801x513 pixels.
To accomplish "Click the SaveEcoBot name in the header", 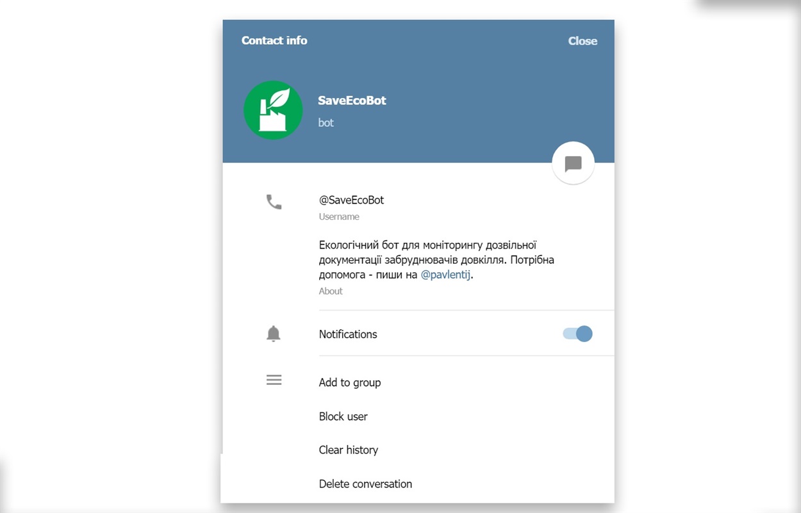I will pos(352,101).
